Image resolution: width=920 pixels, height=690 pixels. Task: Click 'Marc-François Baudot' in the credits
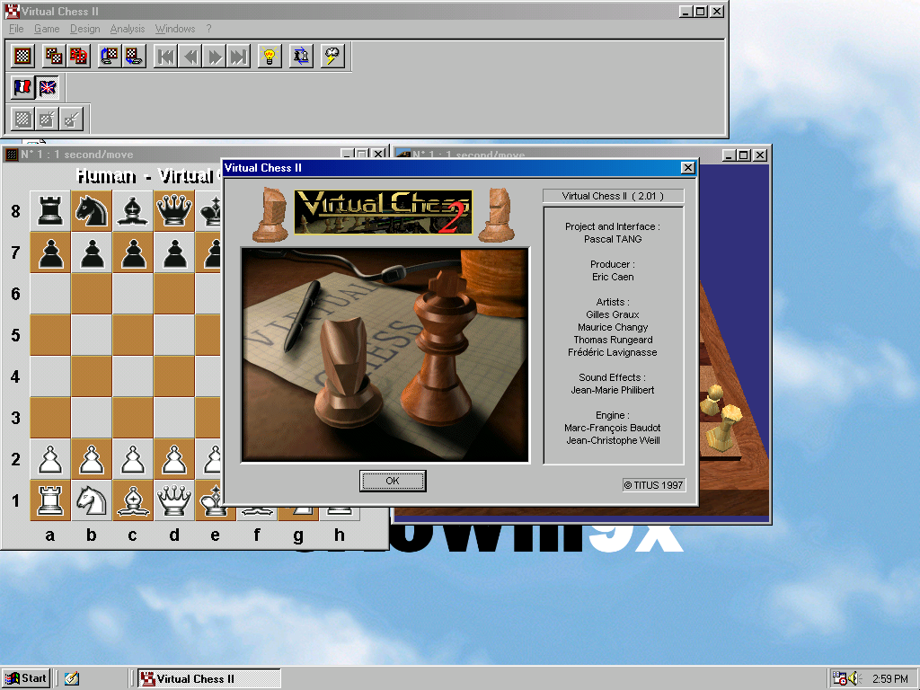point(613,428)
